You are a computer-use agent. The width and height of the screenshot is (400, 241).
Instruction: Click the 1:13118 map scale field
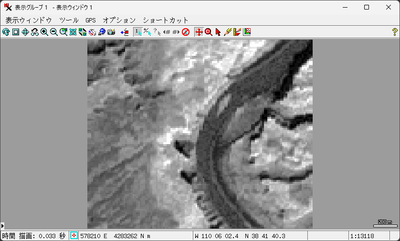pyautogui.click(x=363, y=236)
